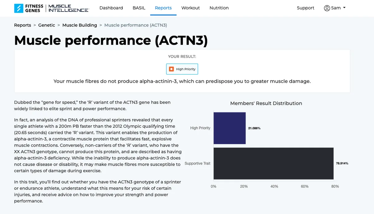Click the user avatar icon next to Sam
Viewport: 374px width, 214px height.
pos(327,8)
